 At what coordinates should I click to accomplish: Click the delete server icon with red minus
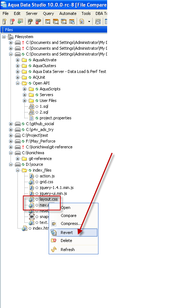pos(12,21)
